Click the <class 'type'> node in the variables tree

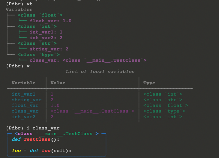[39, 55]
